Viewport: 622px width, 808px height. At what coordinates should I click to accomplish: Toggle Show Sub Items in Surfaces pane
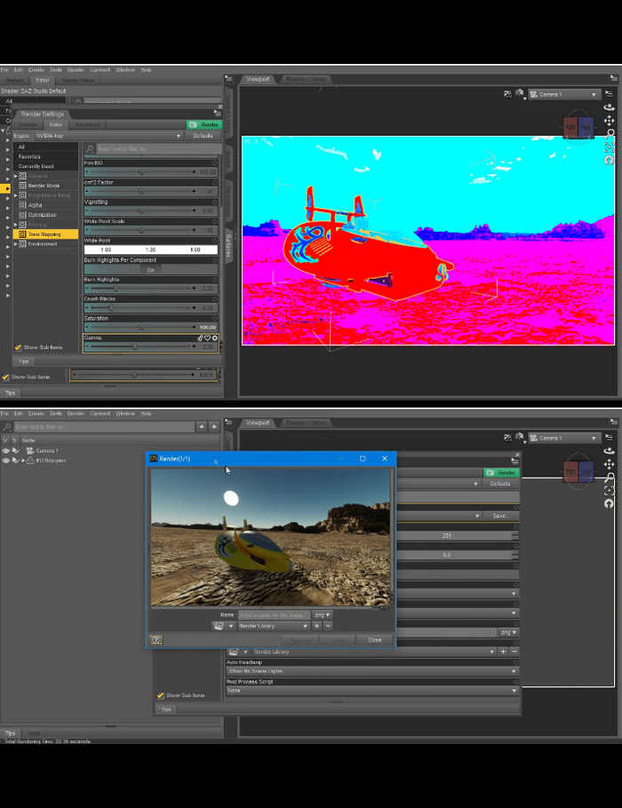click(x=5, y=377)
